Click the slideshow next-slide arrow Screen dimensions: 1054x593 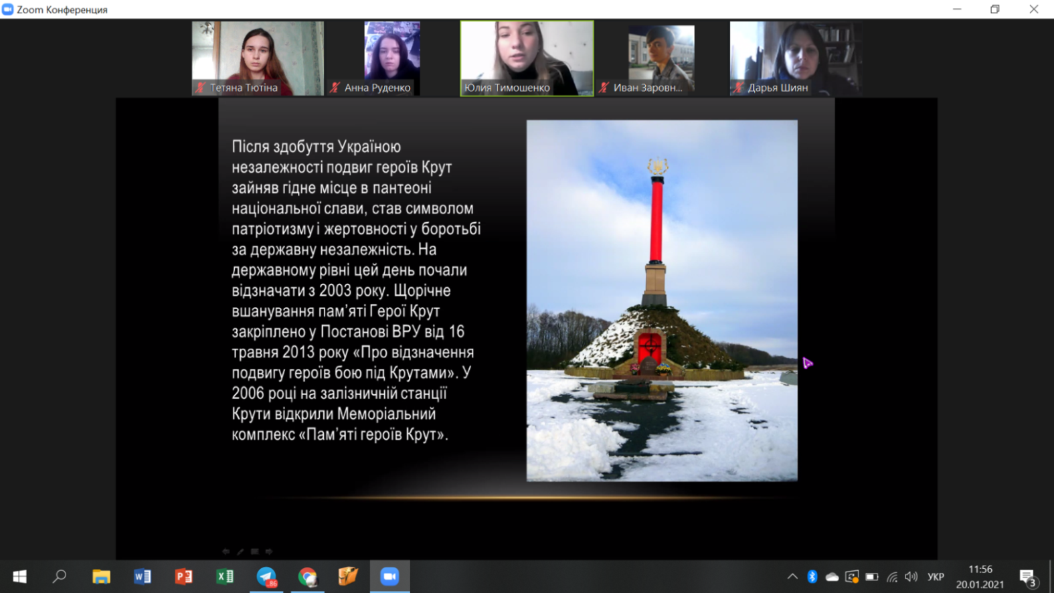pos(269,552)
